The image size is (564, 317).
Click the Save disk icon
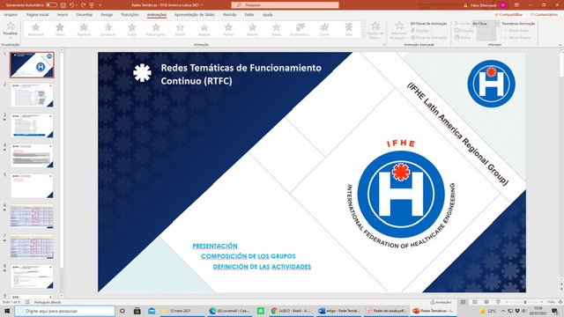coord(63,5)
